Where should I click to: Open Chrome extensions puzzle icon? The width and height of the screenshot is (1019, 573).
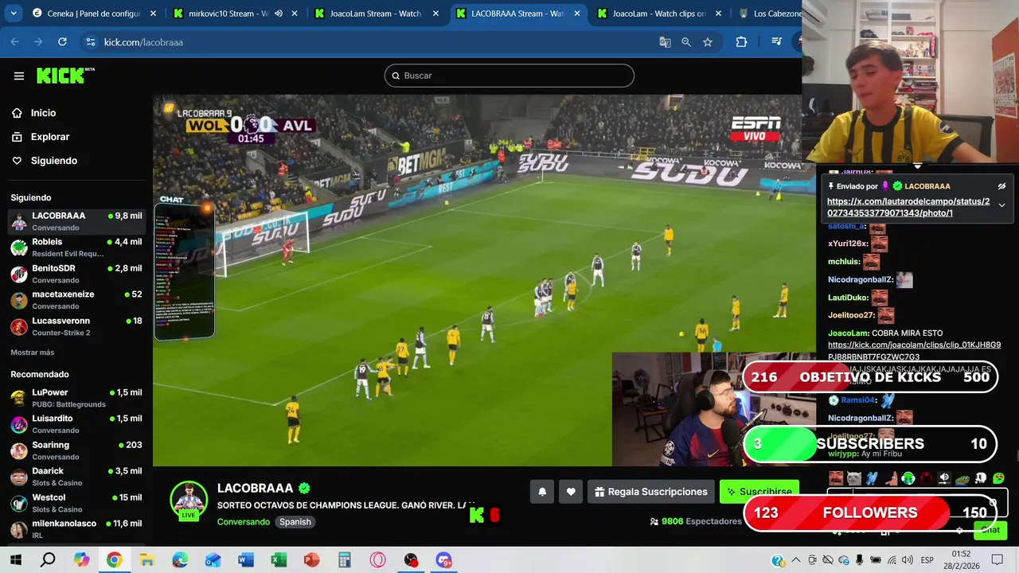(741, 42)
